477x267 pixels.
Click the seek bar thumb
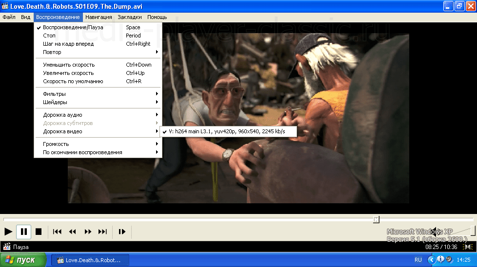[377, 219]
